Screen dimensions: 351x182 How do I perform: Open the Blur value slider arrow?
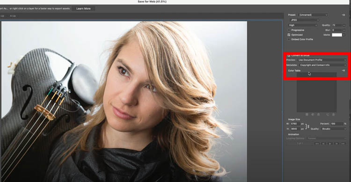click(344, 30)
